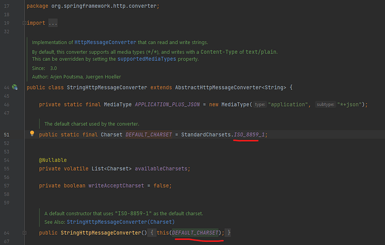Click the AbstractHttpMessageConverter superclass name

click(218, 88)
